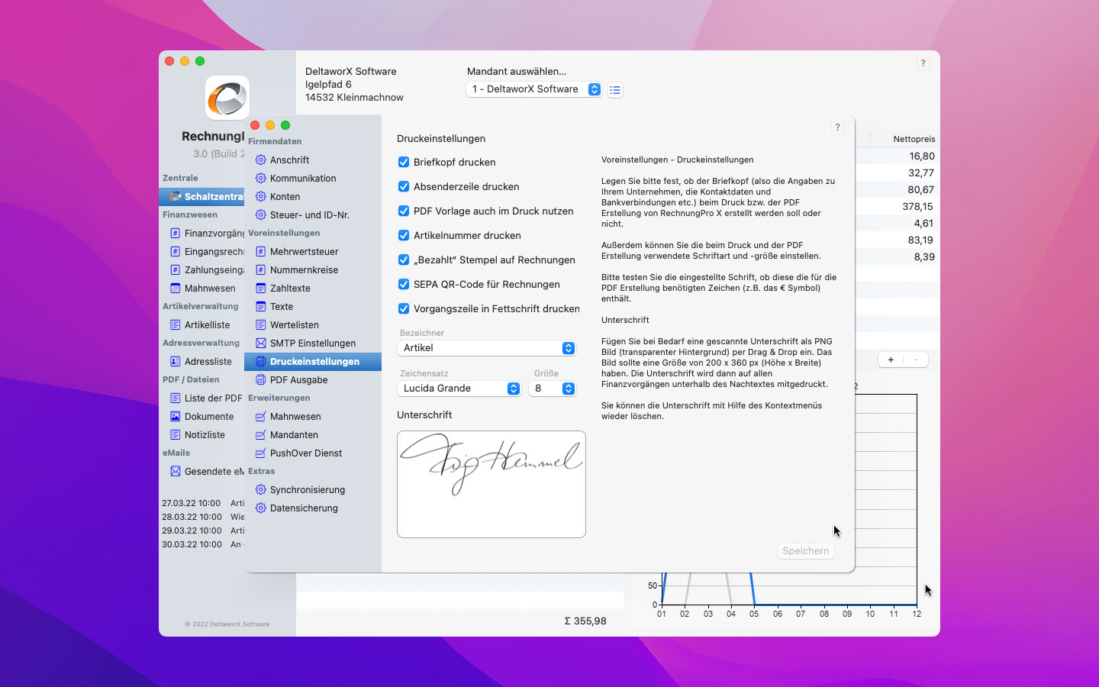Click the PushOver Dienst icon
Image resolution: width=1099 pixels, height=687 pixels.
tap(260, 453)
